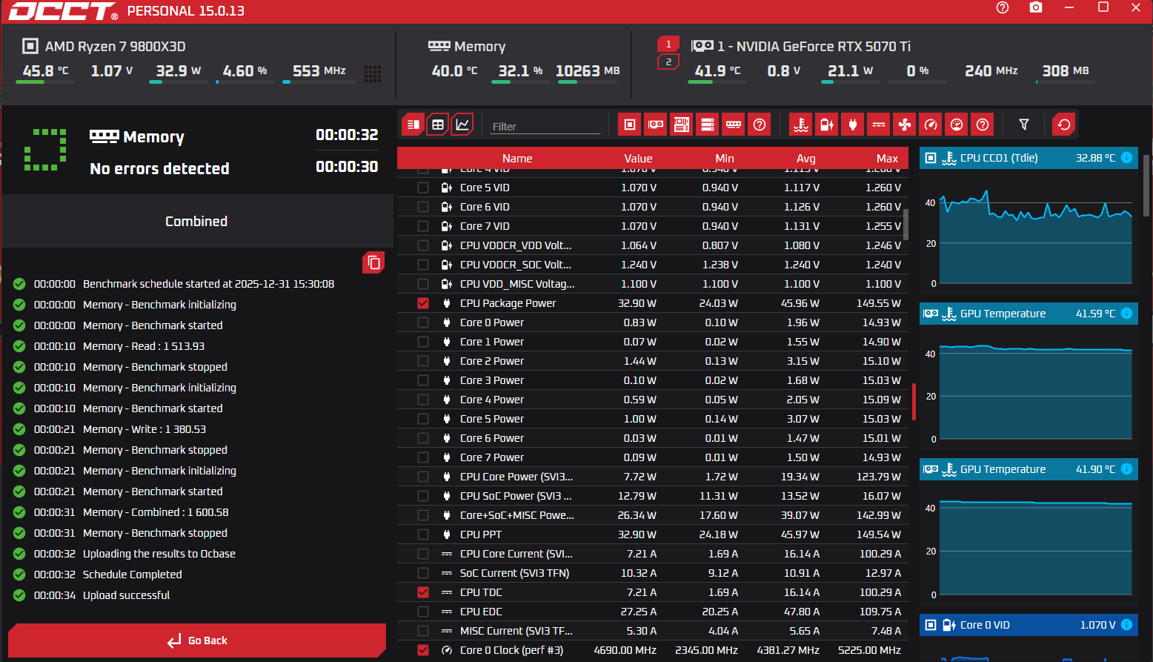Screen dimensions: 1153x662
Task: Click the funnel filter icon
Action: pyautogui.click(x=1024, y=125)
